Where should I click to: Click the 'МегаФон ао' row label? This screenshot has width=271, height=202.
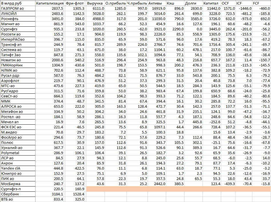(x=18, y=112)
